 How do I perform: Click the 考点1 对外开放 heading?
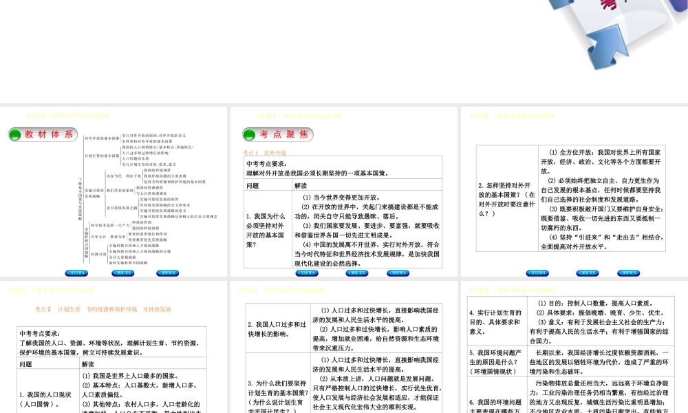pyautogui.click(x=265, y=152)
